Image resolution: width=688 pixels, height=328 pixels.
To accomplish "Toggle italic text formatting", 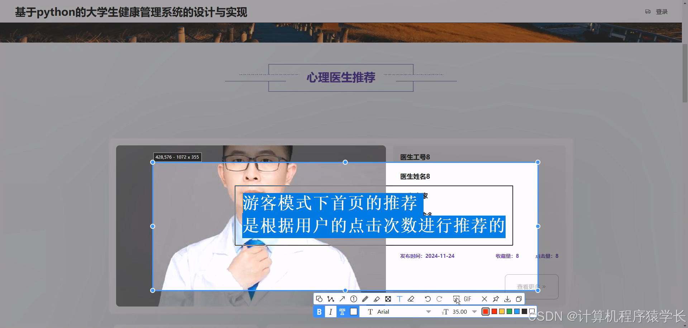I will click(331, 312).
